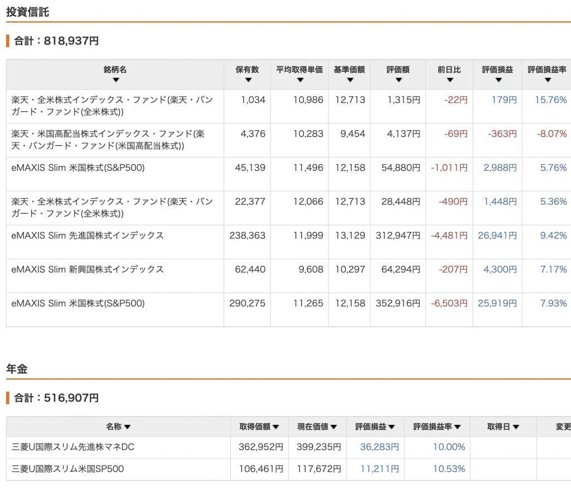Viewport: 571px width, 494px height.
Task: Click average cost 10,283
Action: pos(308,134)
